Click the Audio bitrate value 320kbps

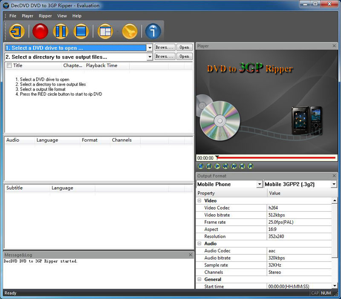coord(299,258)
